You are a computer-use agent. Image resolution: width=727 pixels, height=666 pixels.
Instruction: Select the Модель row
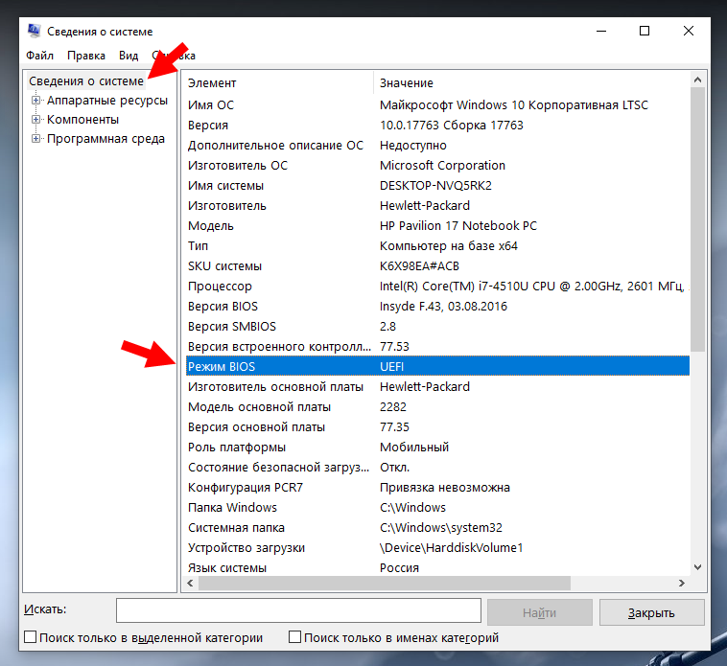pyautogui.click(x=437, y=226)
